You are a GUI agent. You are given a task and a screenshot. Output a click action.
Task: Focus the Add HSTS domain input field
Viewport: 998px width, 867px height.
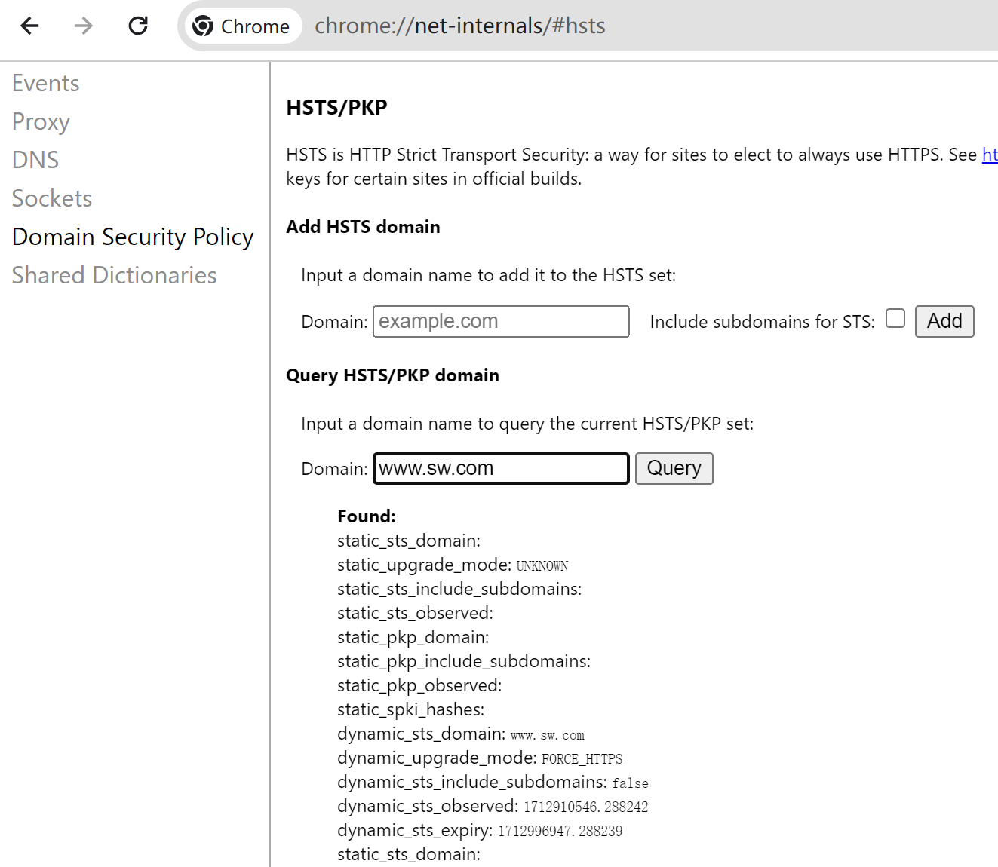(x=501, y=321)
